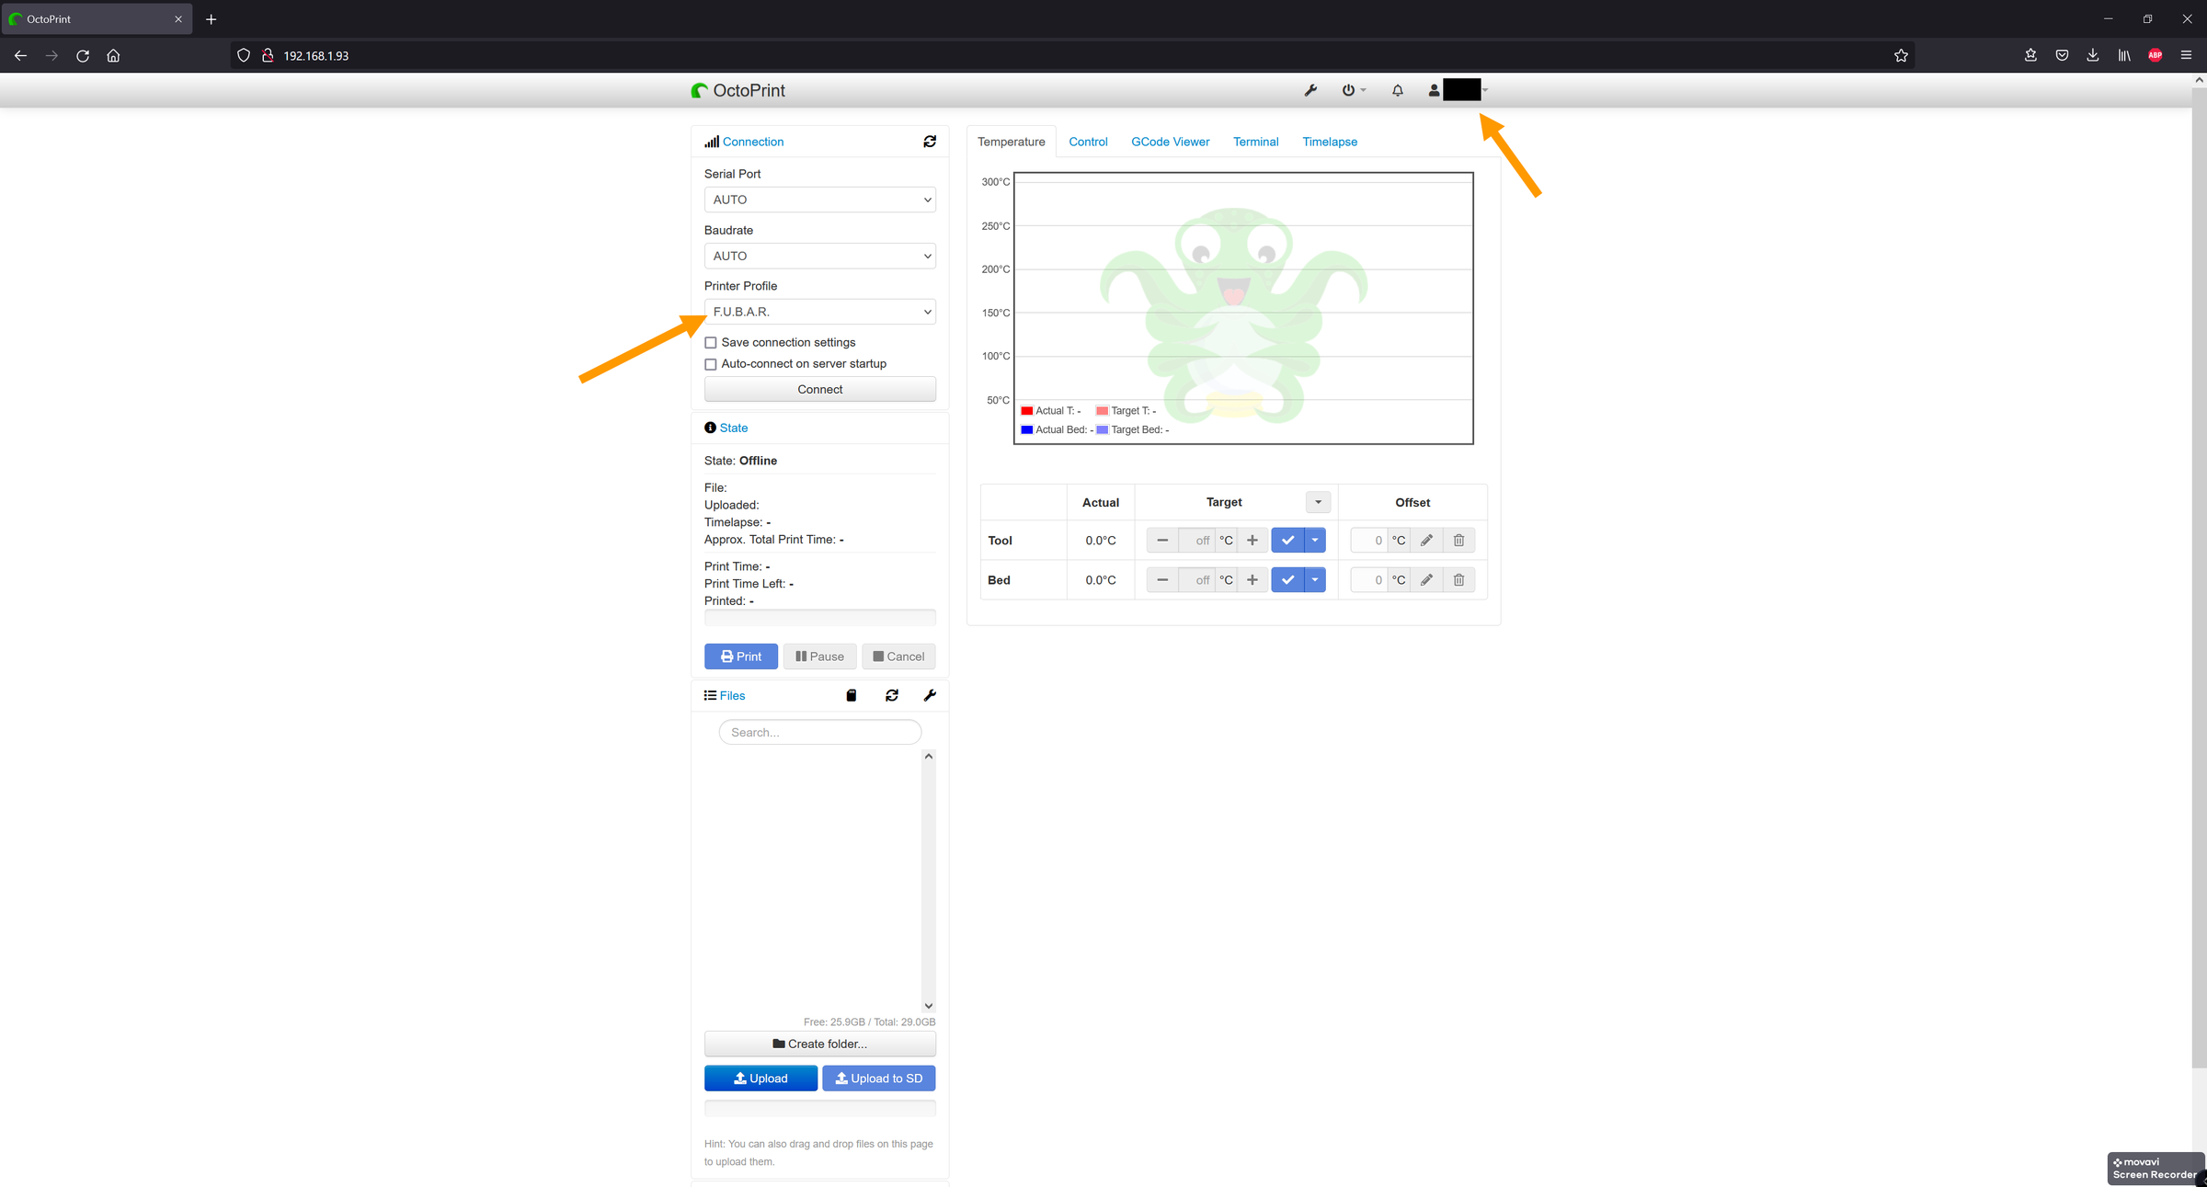2207x1187 pixels.
Task: Expand the Target column header dropdown
Action: point(1317,501)
